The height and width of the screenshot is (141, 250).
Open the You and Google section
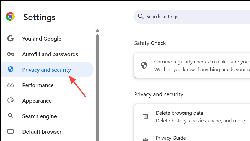(x=42, y=39)
